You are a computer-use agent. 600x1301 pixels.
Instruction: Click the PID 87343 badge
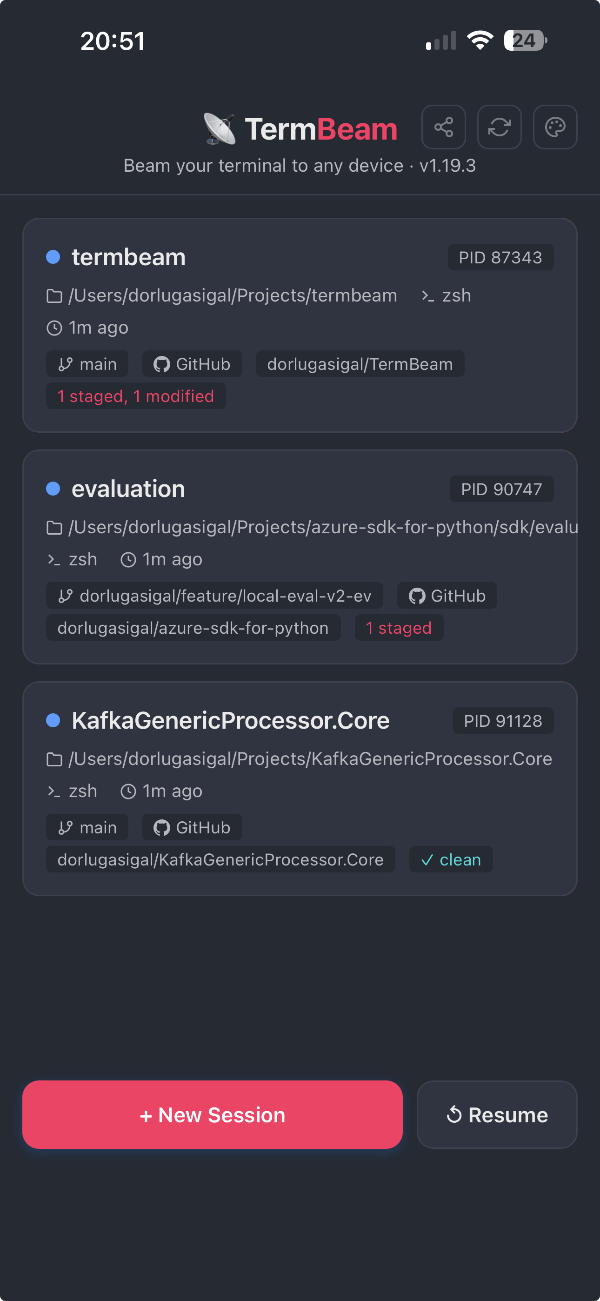[x=500, y=258]
